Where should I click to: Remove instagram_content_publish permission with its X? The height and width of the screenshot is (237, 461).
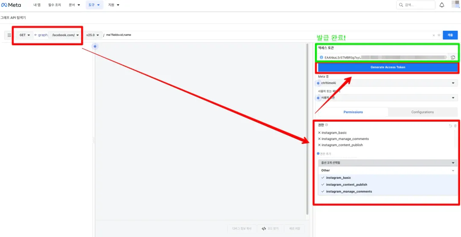[x=319, y=145]
